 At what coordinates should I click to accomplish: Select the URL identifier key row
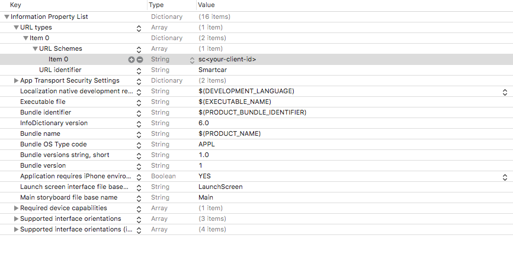tap(60, 70)
